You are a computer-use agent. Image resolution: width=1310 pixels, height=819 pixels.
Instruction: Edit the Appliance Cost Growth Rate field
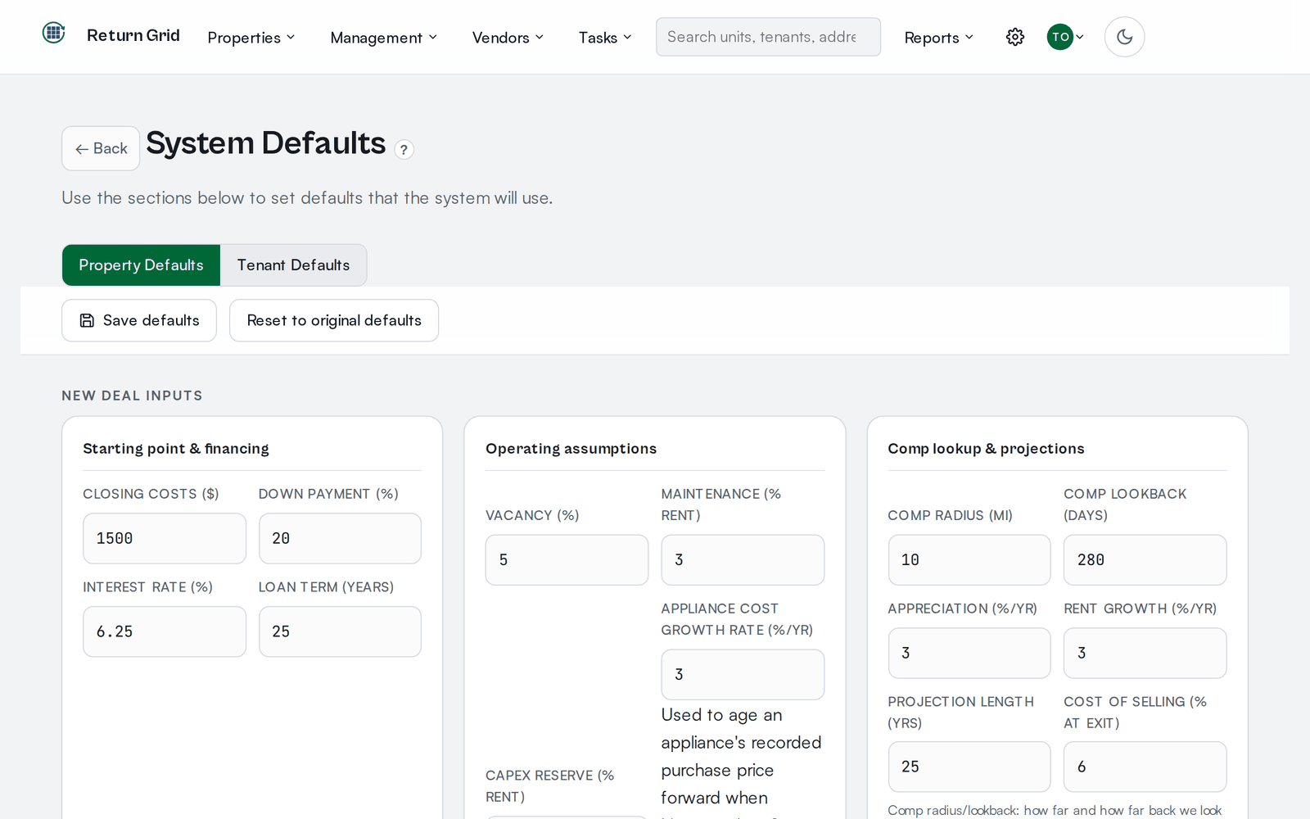click(x=743, y=675)
